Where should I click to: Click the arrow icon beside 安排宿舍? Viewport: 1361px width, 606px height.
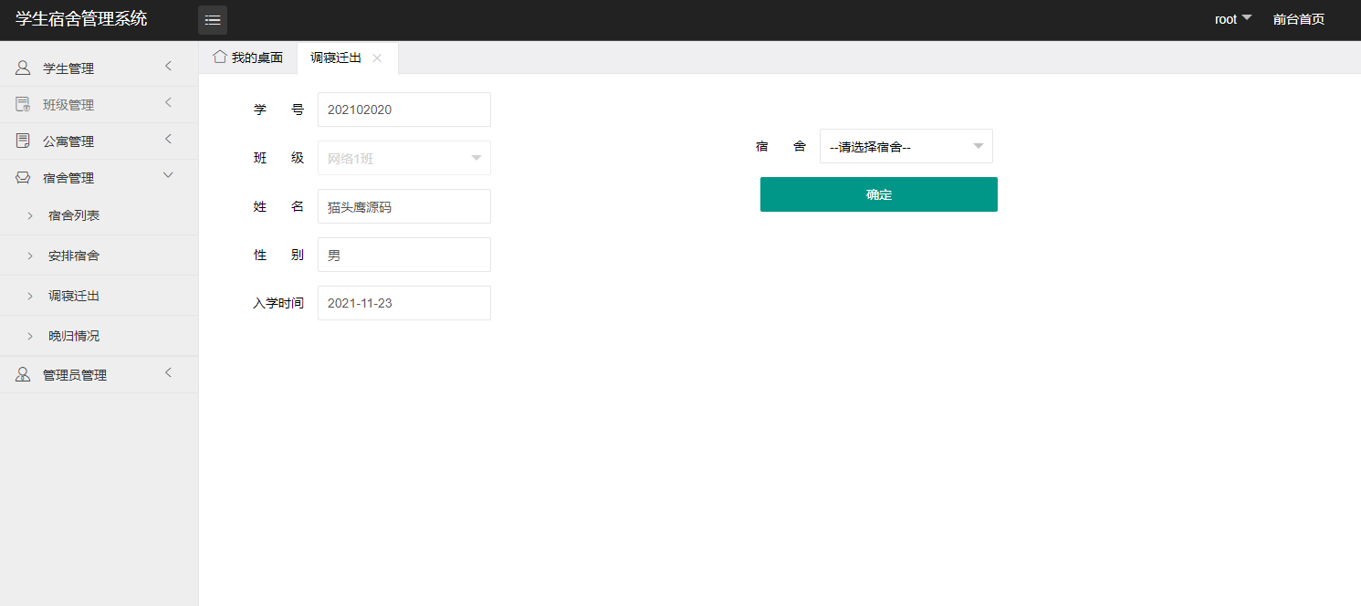(x=30, y=256)
